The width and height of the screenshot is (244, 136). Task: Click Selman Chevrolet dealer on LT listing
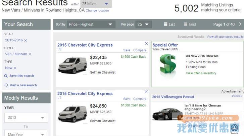click(103, 121)
